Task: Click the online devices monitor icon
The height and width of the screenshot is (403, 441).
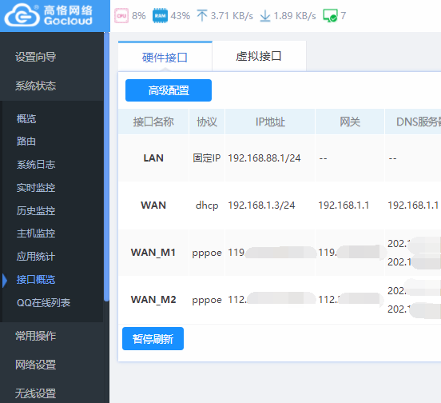Action: coord(330,15)
